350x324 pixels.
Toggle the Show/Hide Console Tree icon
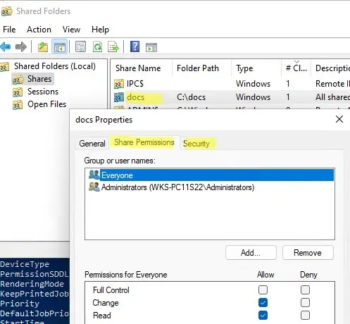pos(60,46)
